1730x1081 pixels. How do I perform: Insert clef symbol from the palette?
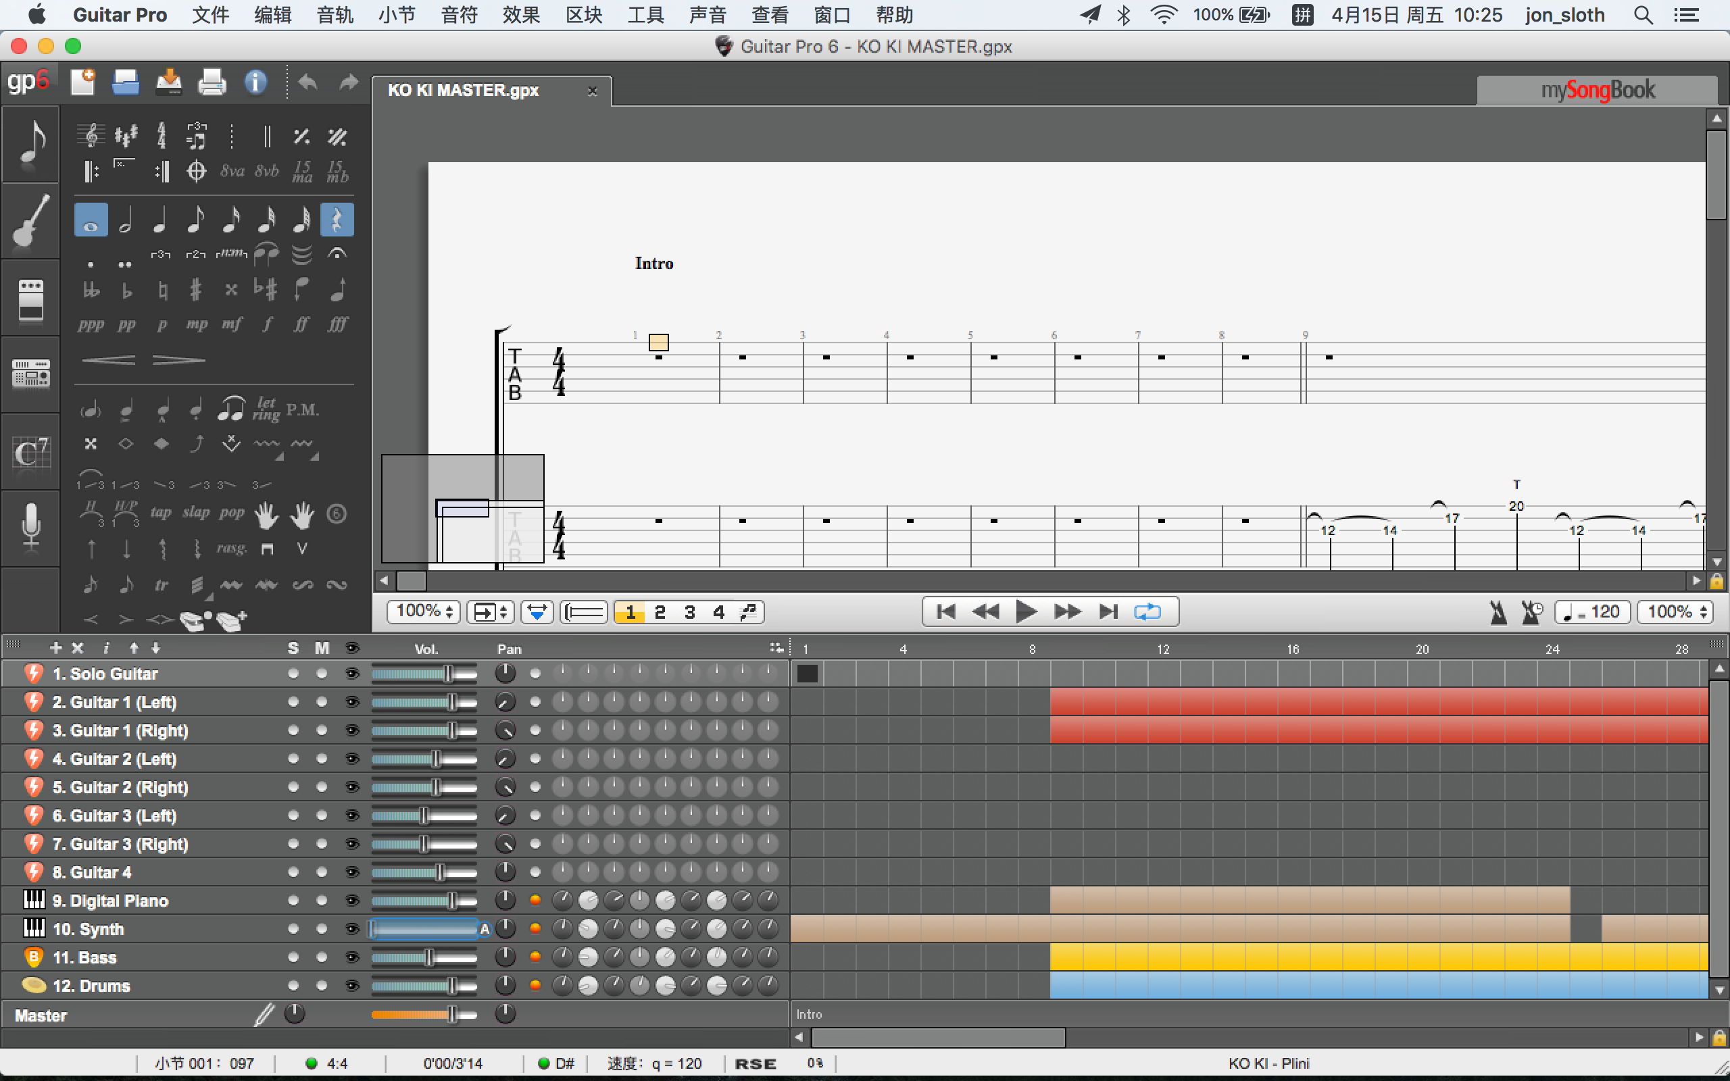[91, 135]
